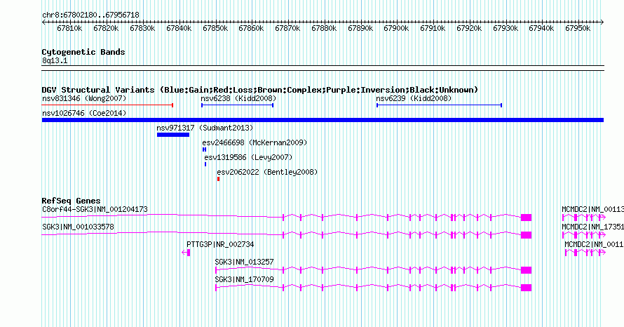Click the last exon block of SGK3 NM_170709
Screen dimensions: 624x327
[x=526, y=288]
